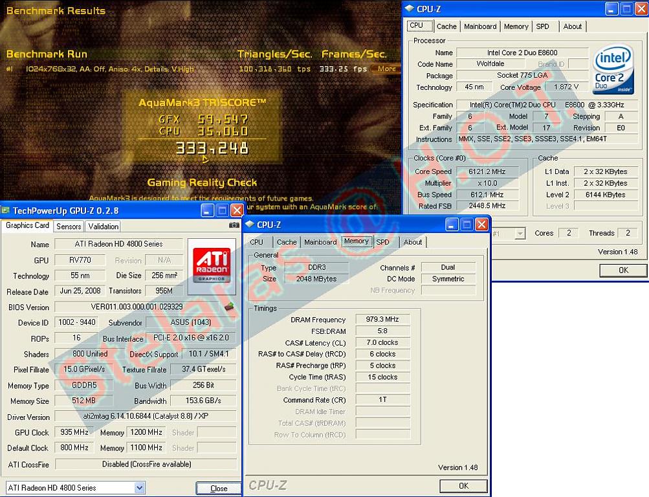649x497 pixels.
Task: Select the Graphics Card tab in GPU-Z
Action: coord(27,226)
